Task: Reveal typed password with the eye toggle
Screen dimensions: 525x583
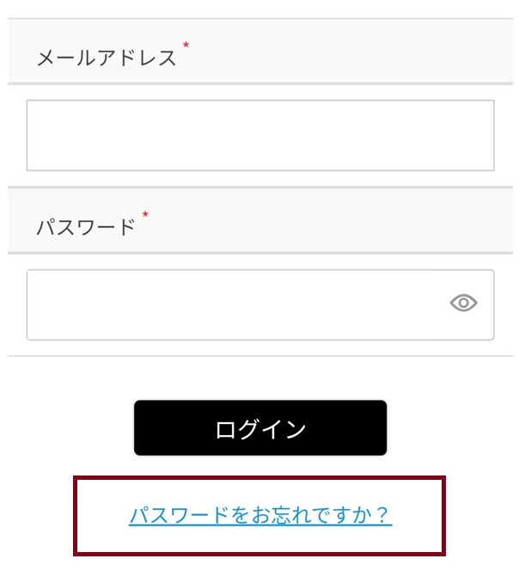Action: tap(463, 303)
